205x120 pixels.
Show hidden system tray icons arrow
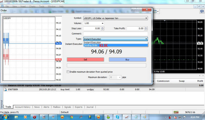[x=165, y=117]
